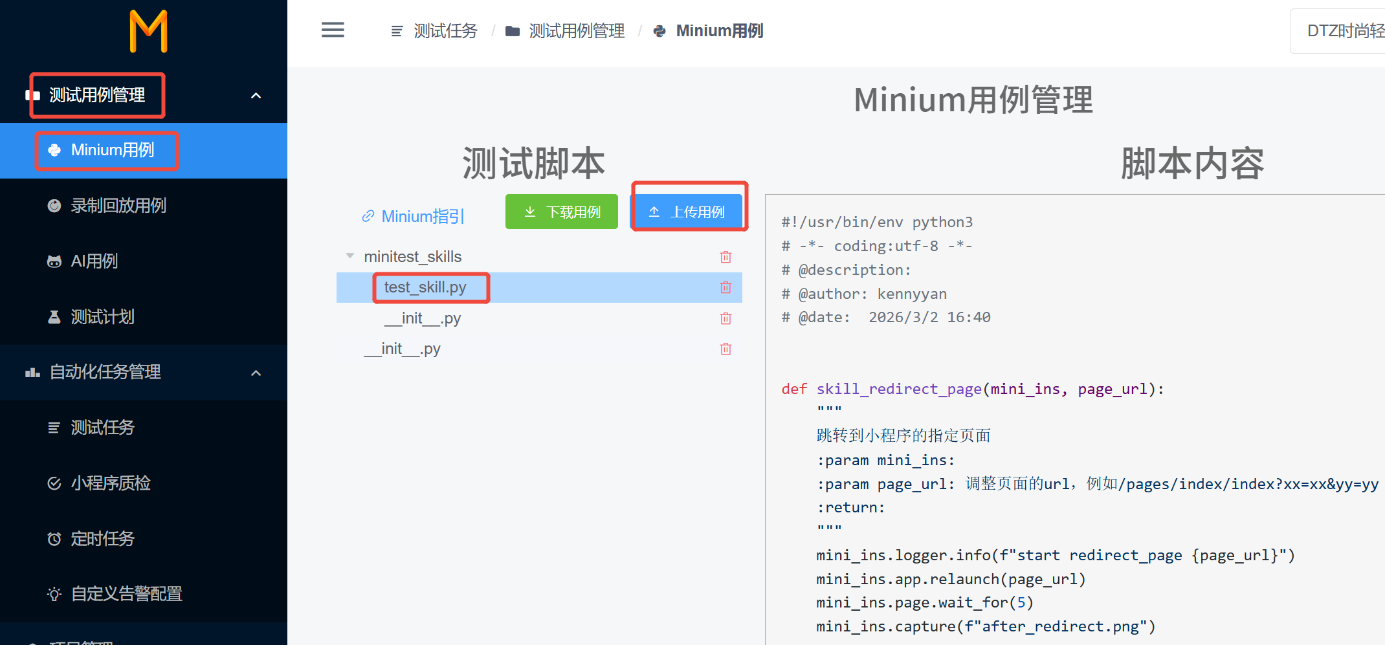
Task: Click the 定时任务 clock icon
Action: coord(54,539)
